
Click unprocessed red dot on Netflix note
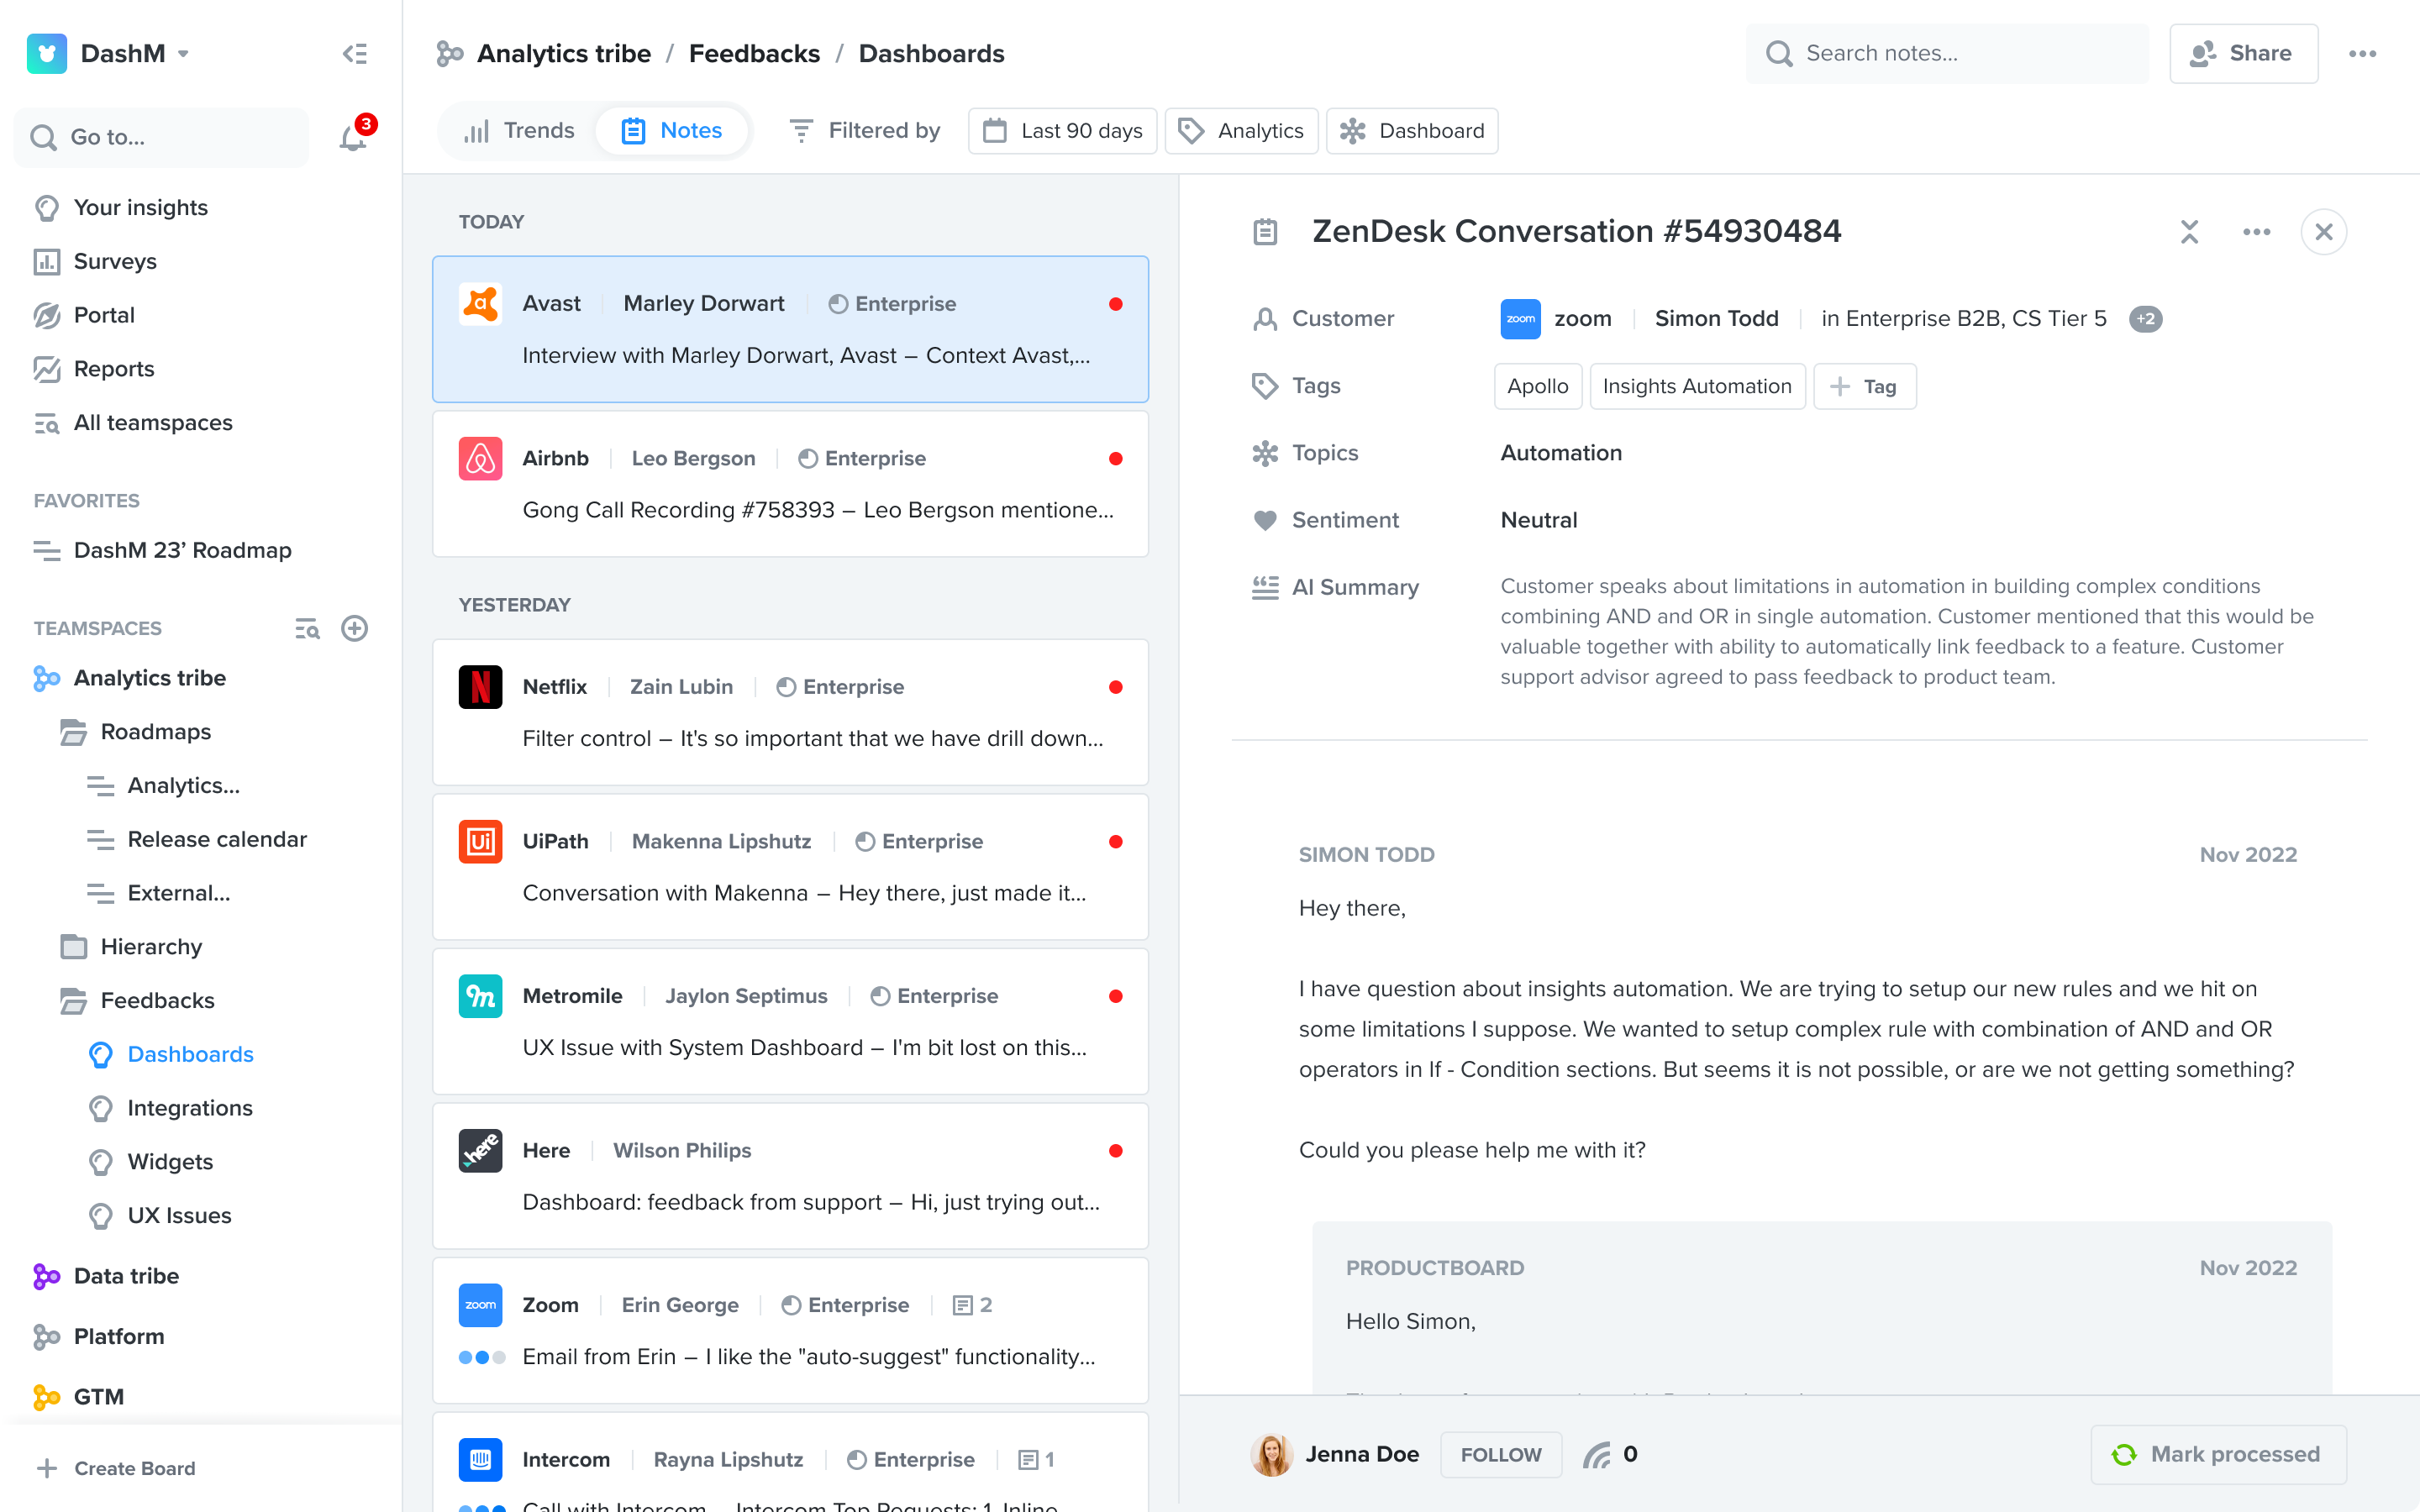(1116, 687)
